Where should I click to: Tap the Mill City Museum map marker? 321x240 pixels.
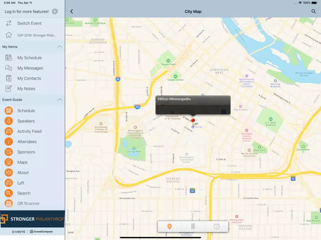275,81
